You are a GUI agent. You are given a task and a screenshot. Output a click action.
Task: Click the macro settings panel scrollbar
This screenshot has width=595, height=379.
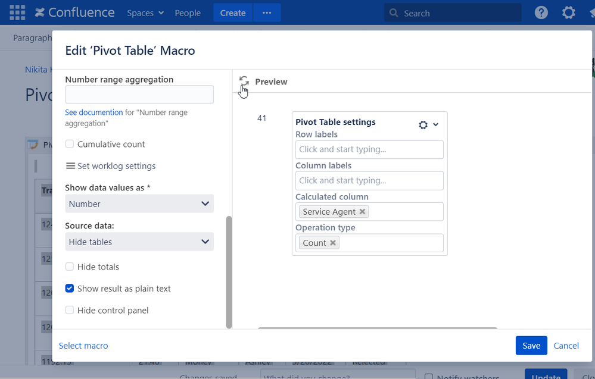tap(229, 272)
